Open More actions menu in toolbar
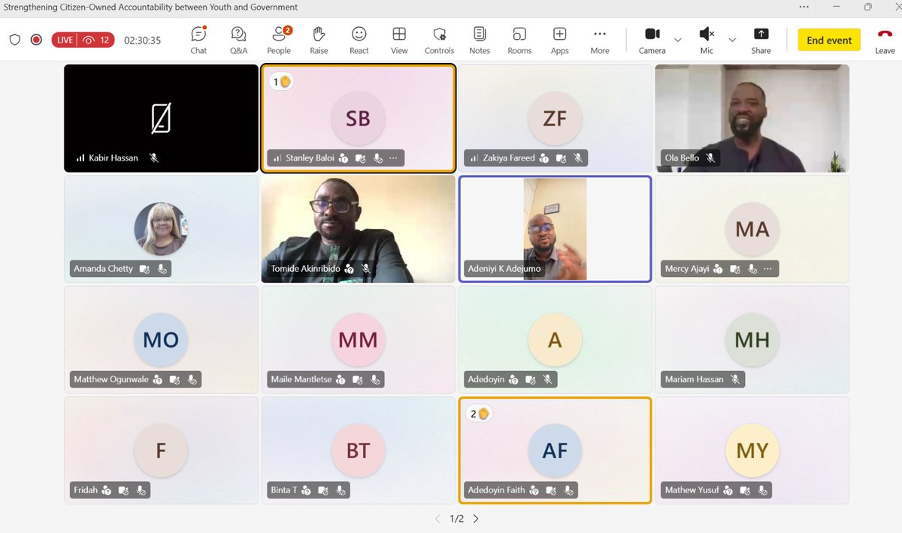Viewport: 902px width, 533px height. (600, 40)
